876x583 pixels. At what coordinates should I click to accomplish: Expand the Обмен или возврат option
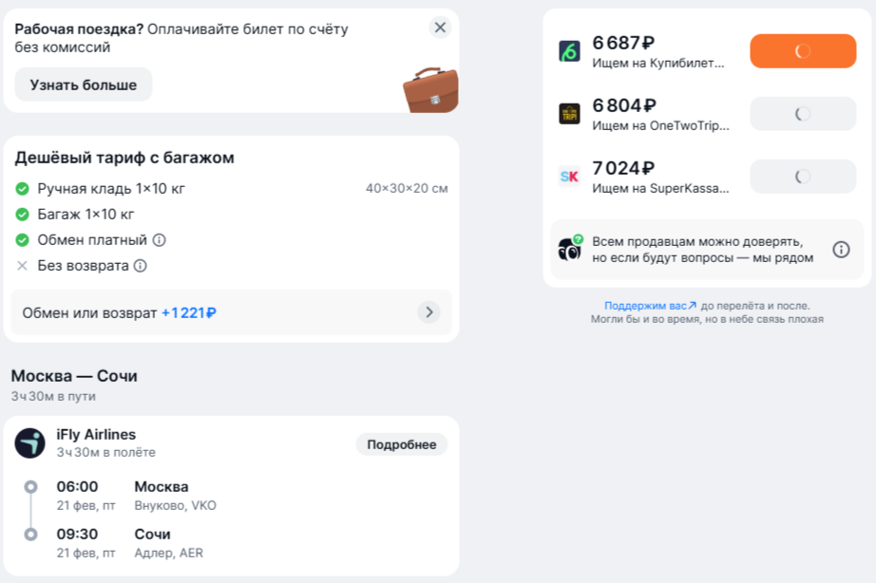coord(428,312)
